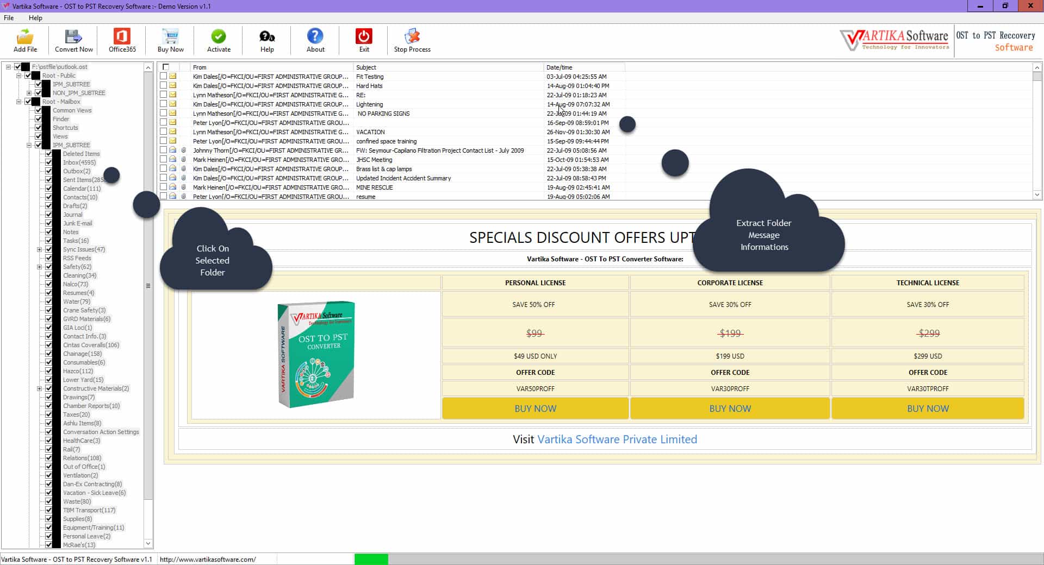The width and height of the screenshot is (1044, 565).
Task: Collapse the Root - Mailbox node
Action: (x=19, y=102)
